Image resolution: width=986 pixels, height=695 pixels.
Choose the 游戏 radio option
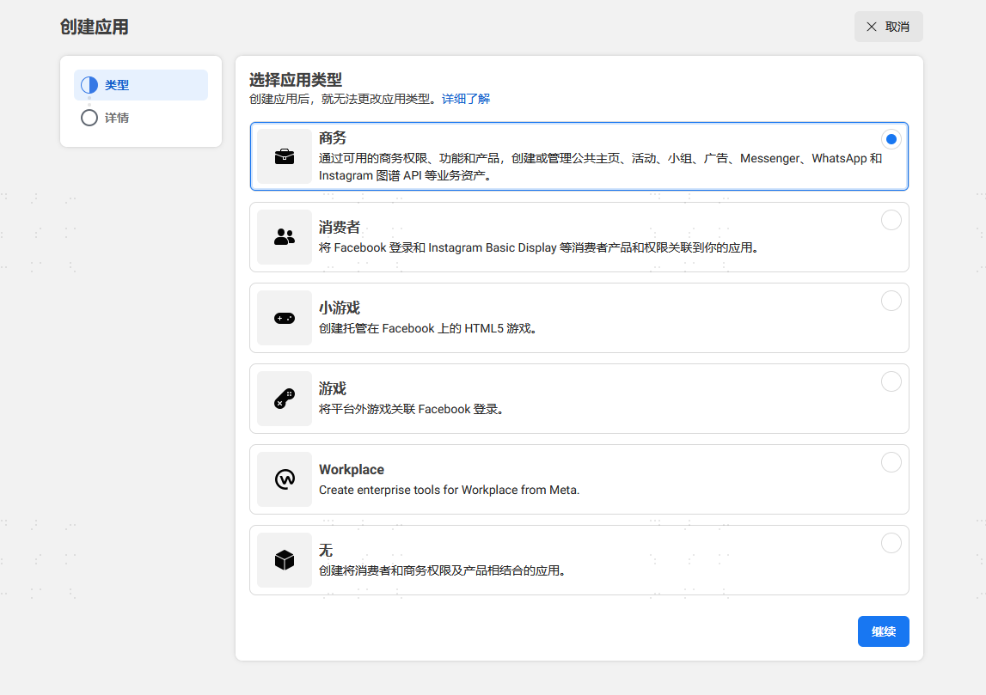pyautogui.click(x=891, y=381)
